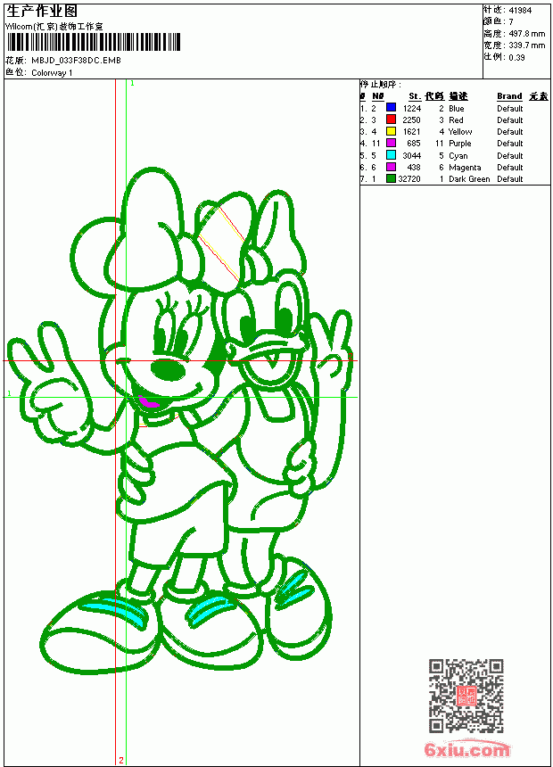553x767 pixels.
Task: Click the height value 497.8 mm
Action: [x=526, y=34]
